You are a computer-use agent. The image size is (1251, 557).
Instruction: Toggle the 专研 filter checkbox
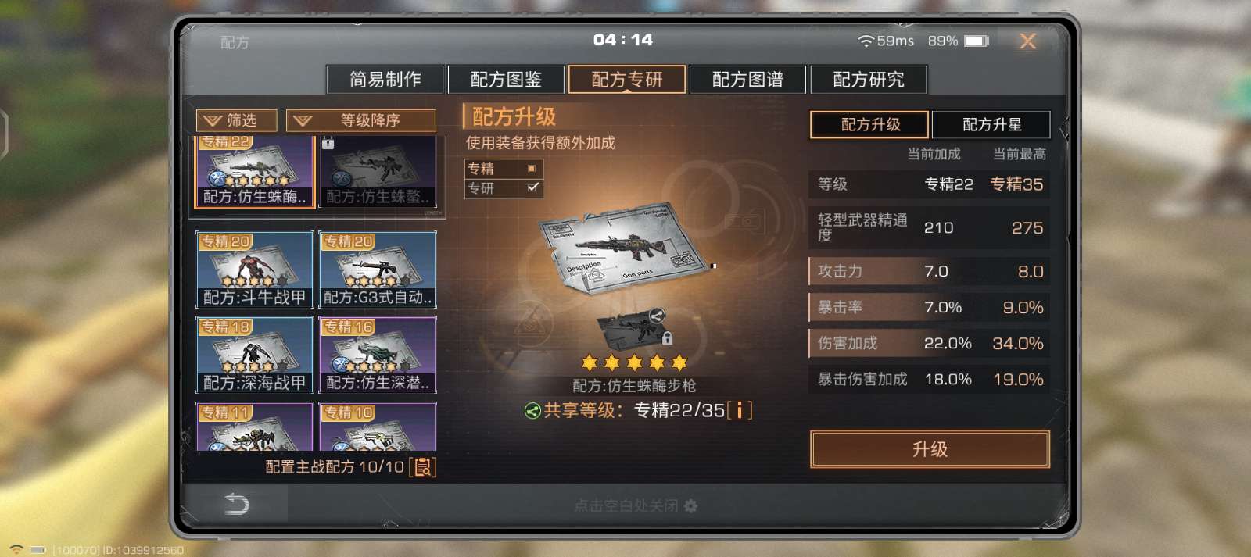pos(532,187)
